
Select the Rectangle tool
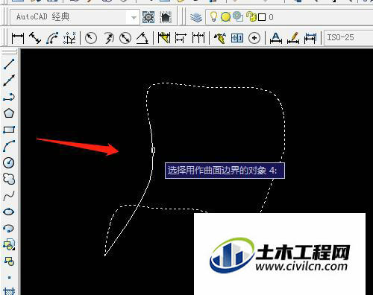click(9, 130)
